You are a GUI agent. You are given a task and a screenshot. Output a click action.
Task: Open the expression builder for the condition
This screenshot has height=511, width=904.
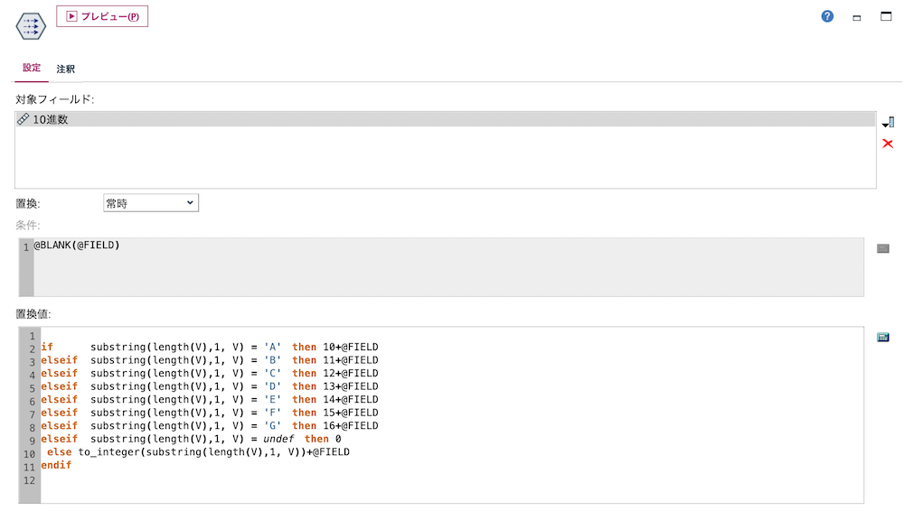882,248
